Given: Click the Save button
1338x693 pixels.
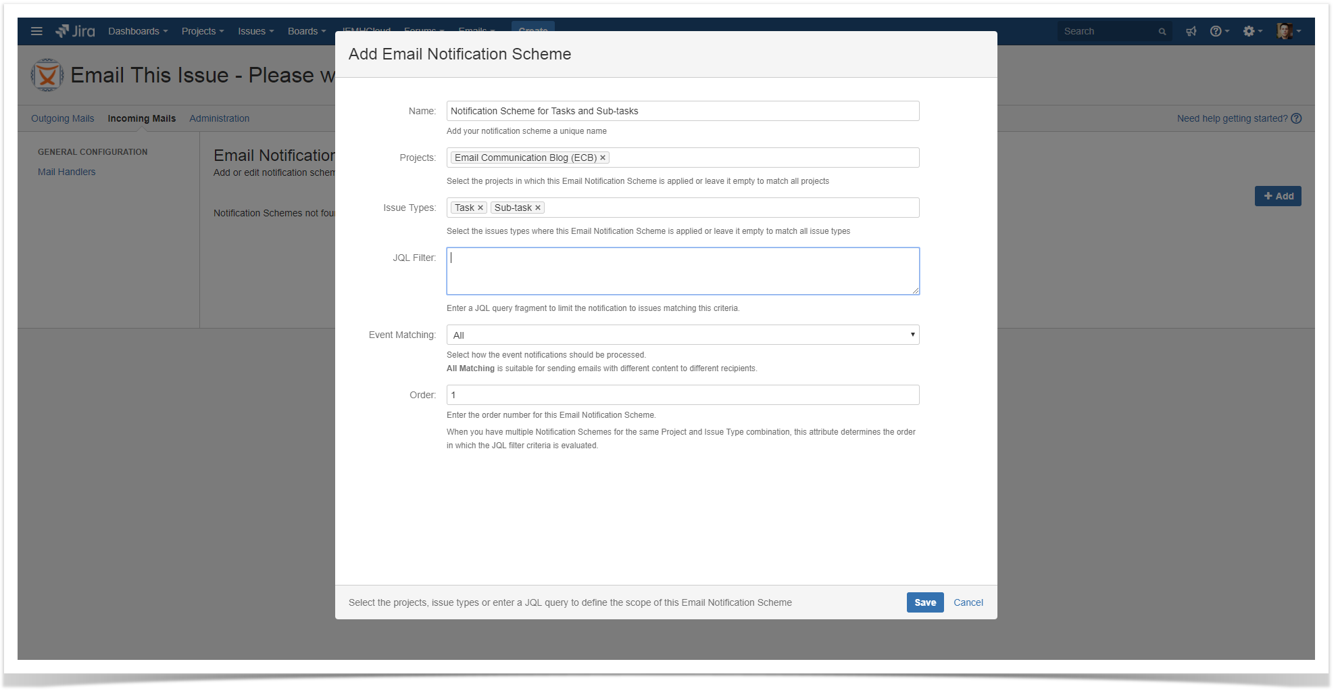Looking at the screenshot, I should click(925, 602).
